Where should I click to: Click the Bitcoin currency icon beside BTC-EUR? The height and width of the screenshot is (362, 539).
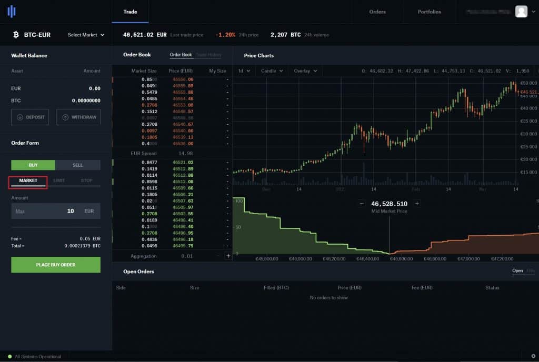click(x=15, y=35)
